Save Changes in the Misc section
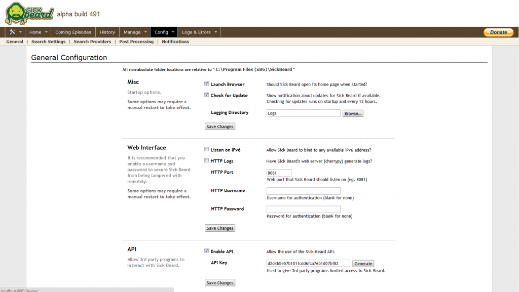Viewport: 519px width, 292px height. (220, 127)
